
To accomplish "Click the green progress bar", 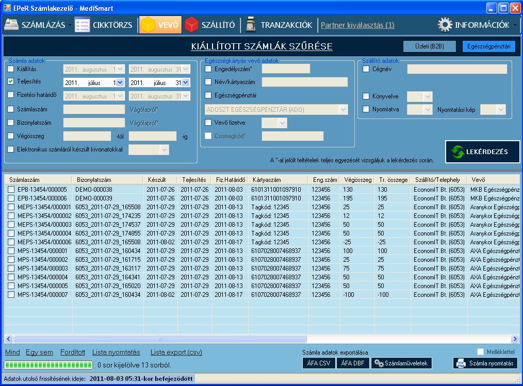I will pyautogui.click(x=48, y=365).
